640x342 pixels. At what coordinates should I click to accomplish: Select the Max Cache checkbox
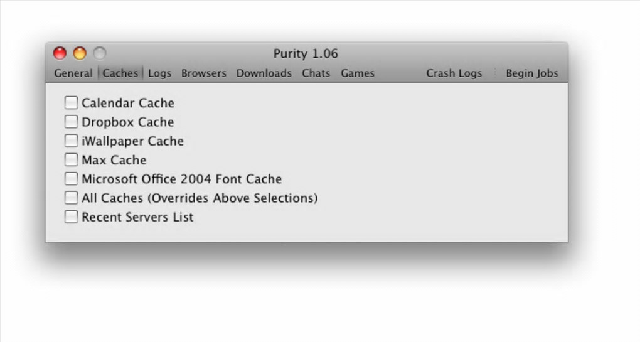72,159
